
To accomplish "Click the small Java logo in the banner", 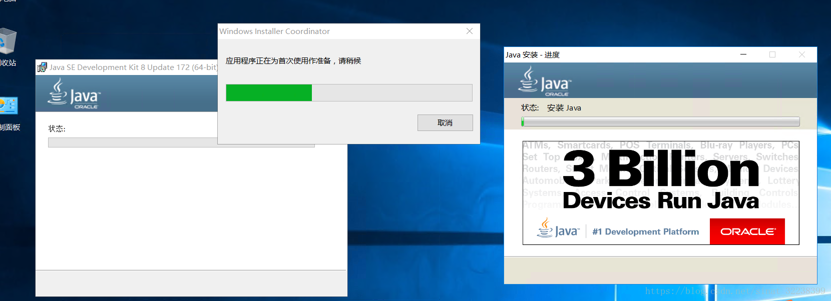I will (x=558, y=227).
